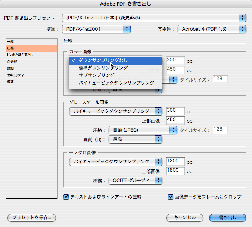252x227 pixels.
Task: Click the キャンセル button
Action: coord(185,218)
